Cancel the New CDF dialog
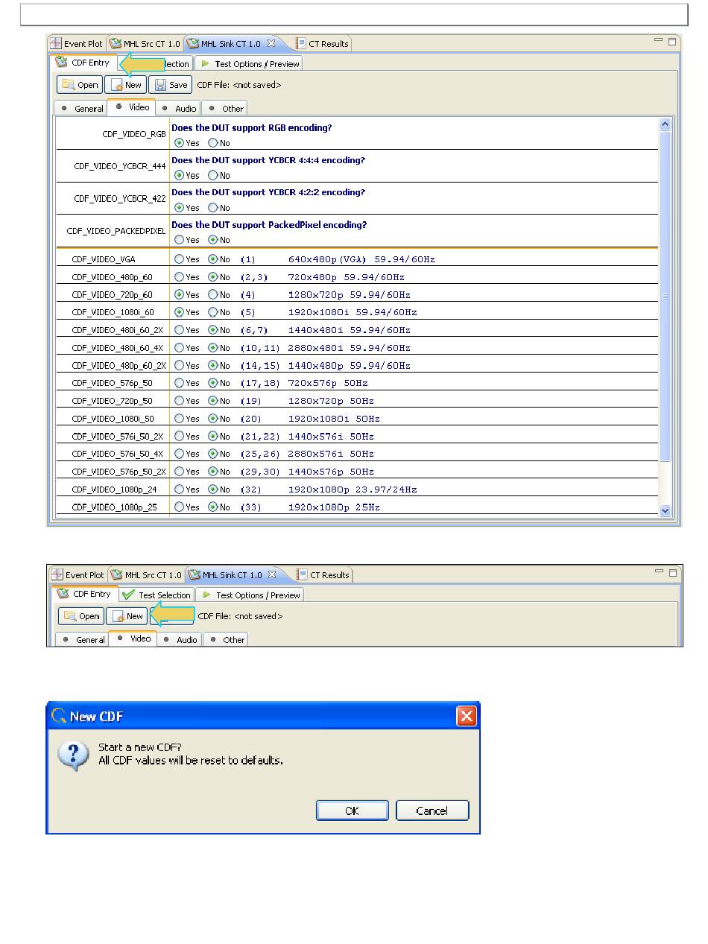 (432, 811)
